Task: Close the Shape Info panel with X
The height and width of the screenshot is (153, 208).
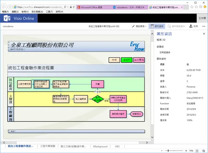Action: [204, 34]
